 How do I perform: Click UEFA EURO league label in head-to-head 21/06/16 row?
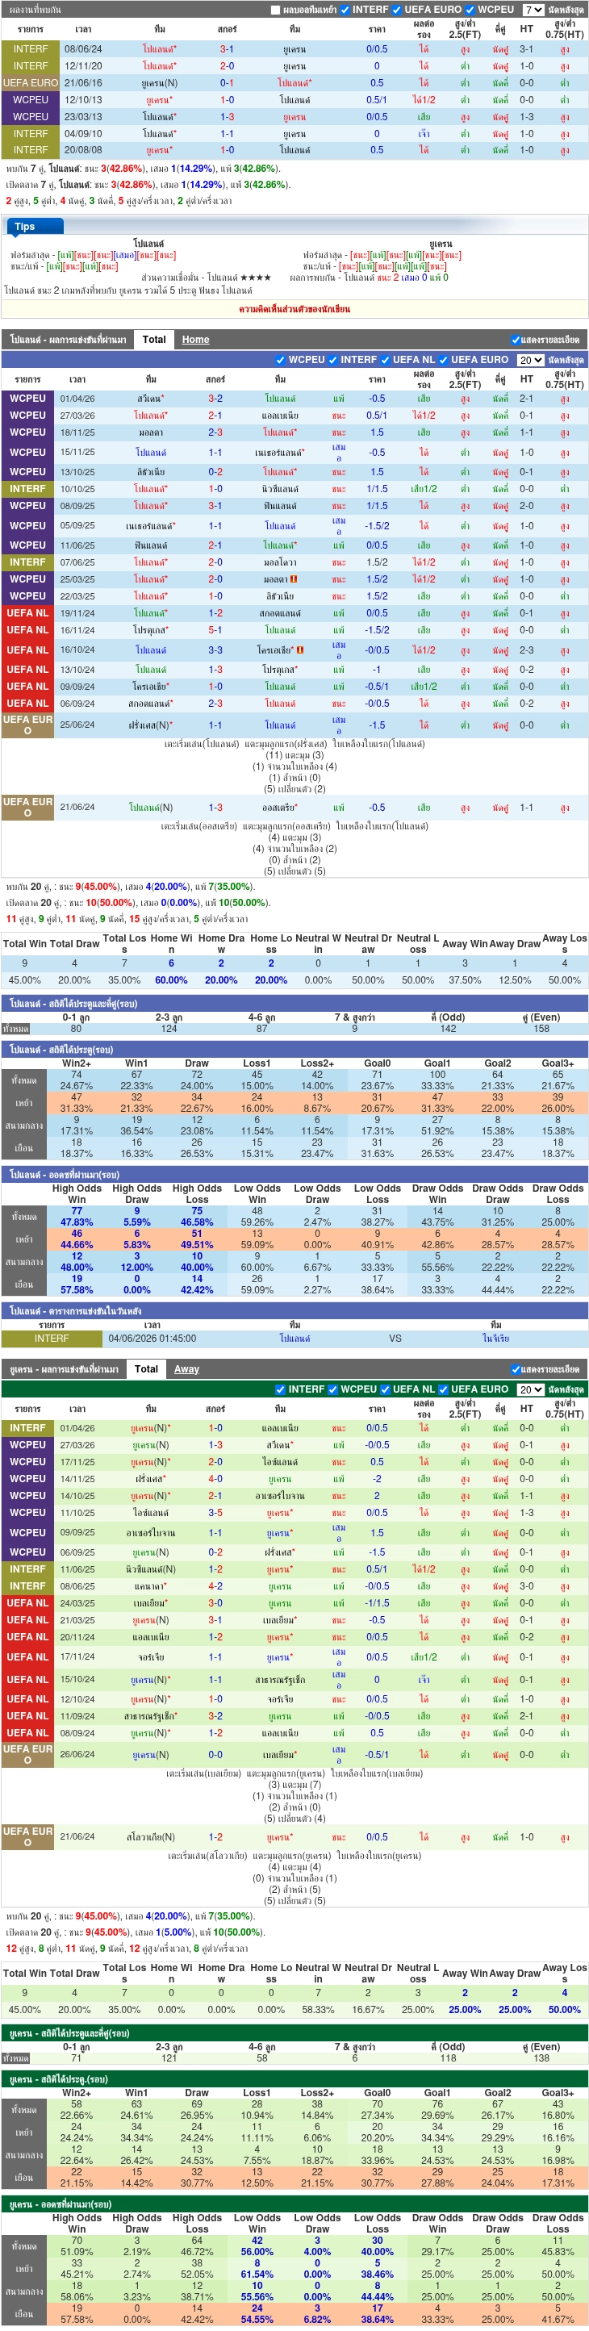tap(30, 82)
